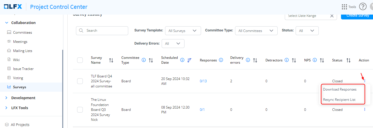373x128 pixels.
Task: Click the Create Survey button
Action: click(357, 16)
